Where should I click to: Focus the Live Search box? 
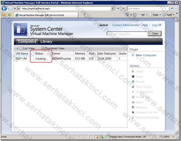tap(148, 9)
